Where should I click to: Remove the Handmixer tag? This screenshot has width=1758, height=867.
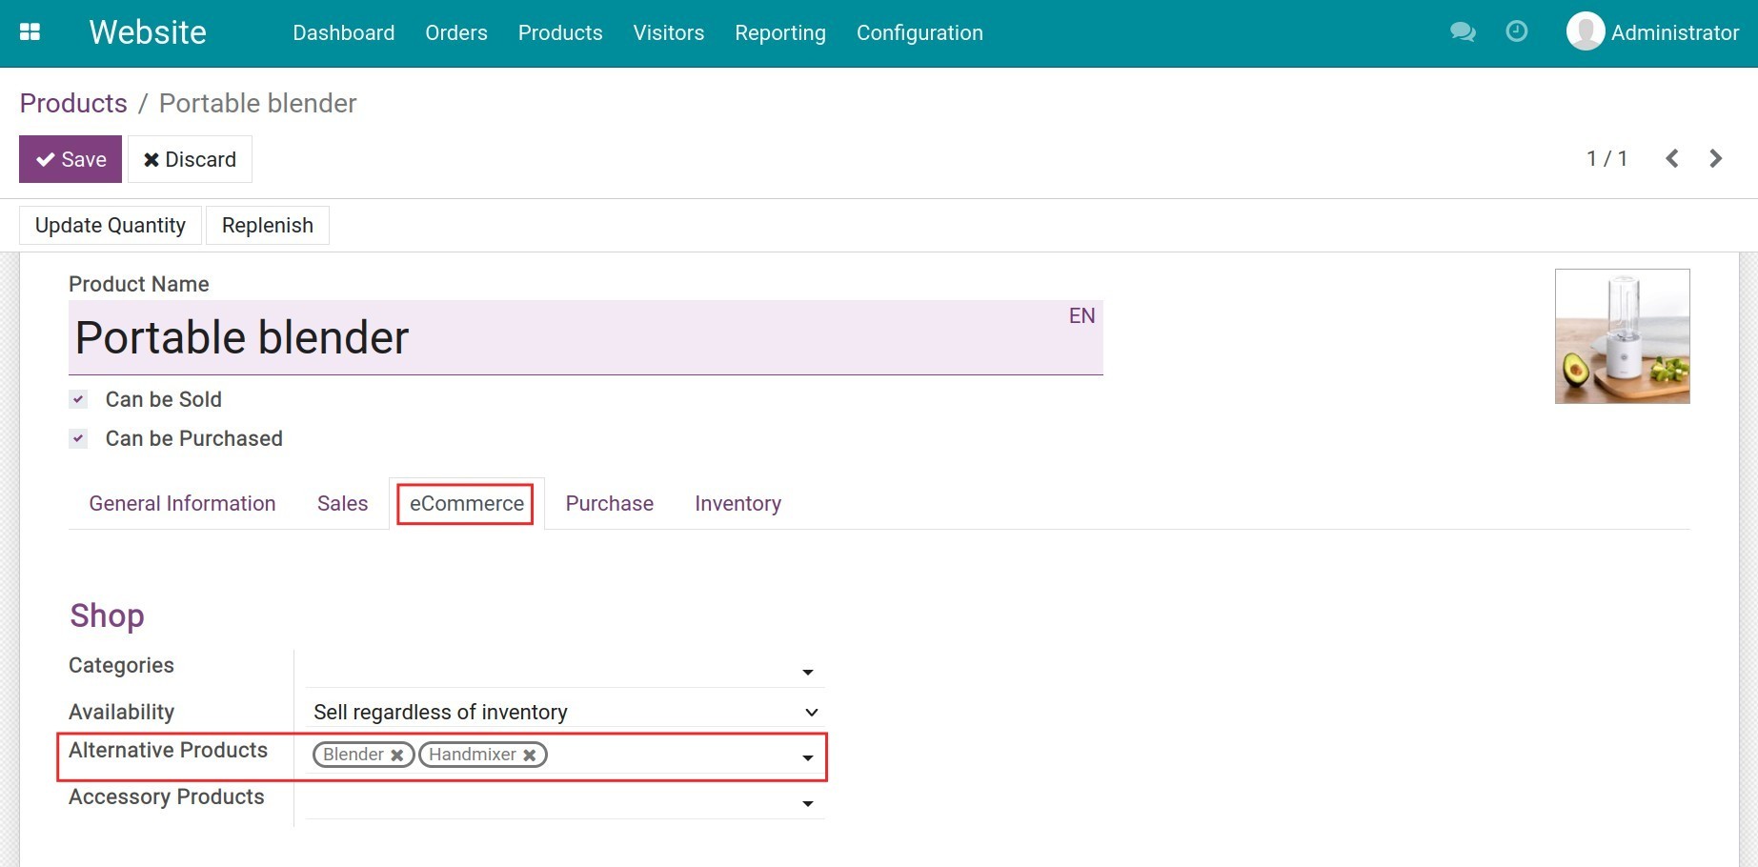(x=530, y=756)
